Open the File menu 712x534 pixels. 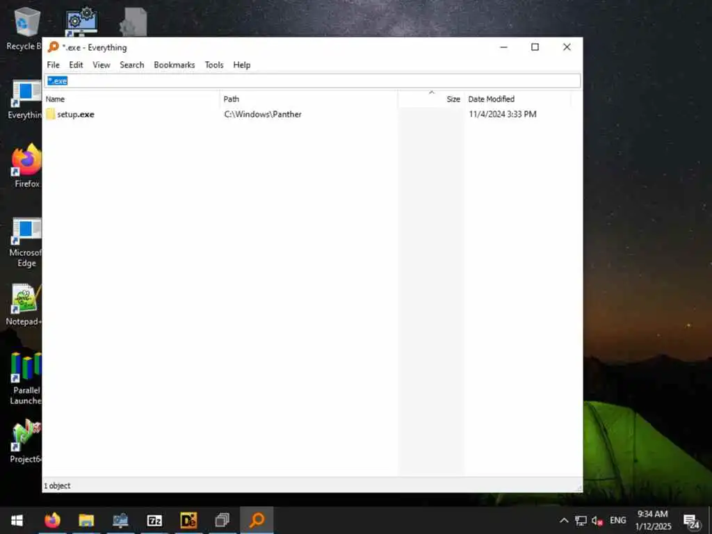click(x=53, y=65)
